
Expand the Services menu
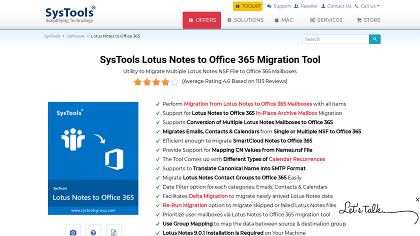pyautogui.click(x=326, y=20)
